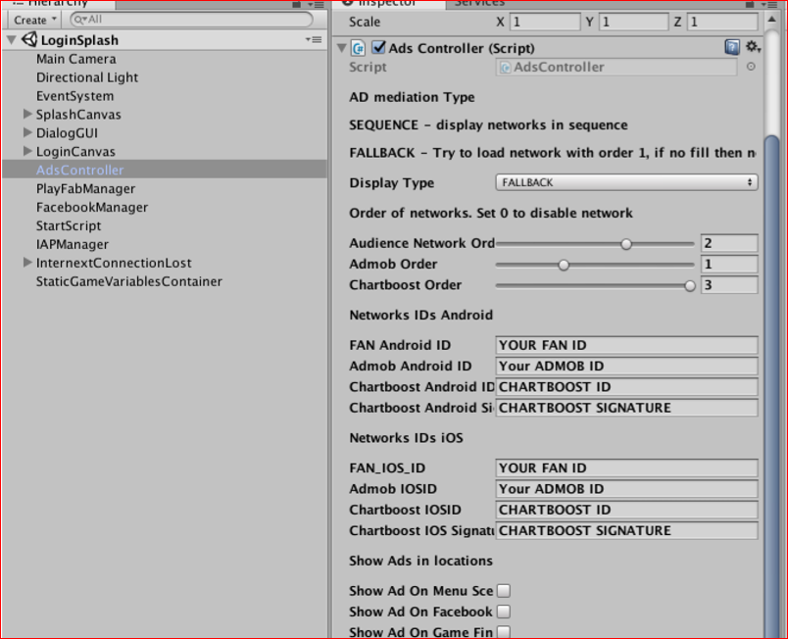Switch to the Services tab
The image size is (788, 639).
click(480, 4)
